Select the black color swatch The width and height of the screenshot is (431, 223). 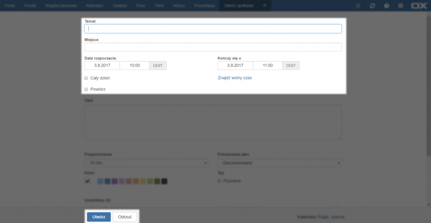coord(165,181)
